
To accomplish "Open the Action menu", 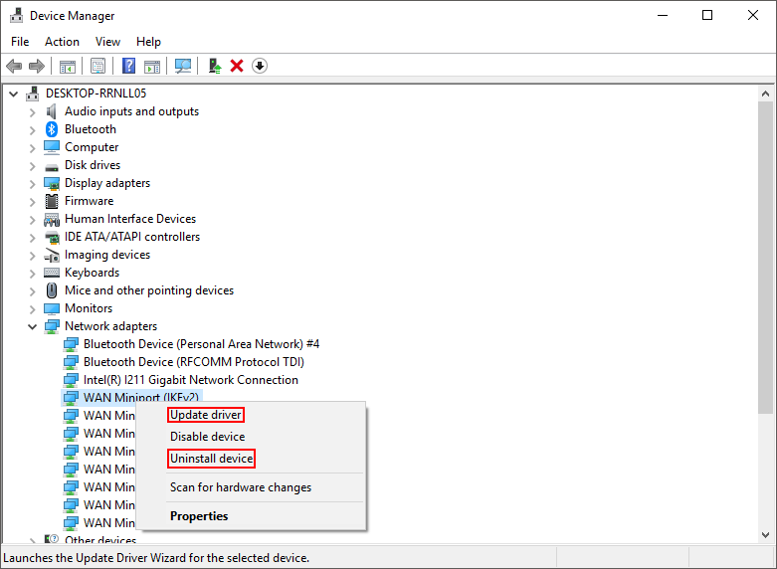I will click(x=62, y=42).
